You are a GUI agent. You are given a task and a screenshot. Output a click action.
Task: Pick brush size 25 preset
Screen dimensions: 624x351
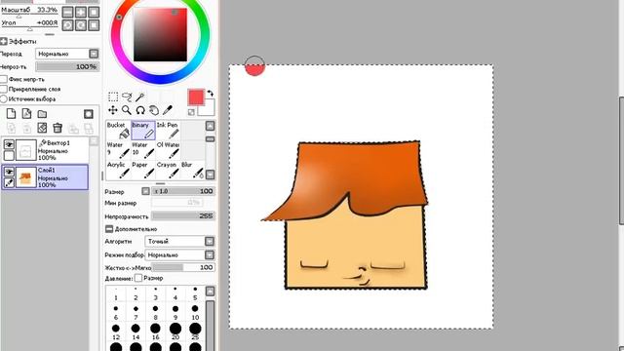(195, 331)
